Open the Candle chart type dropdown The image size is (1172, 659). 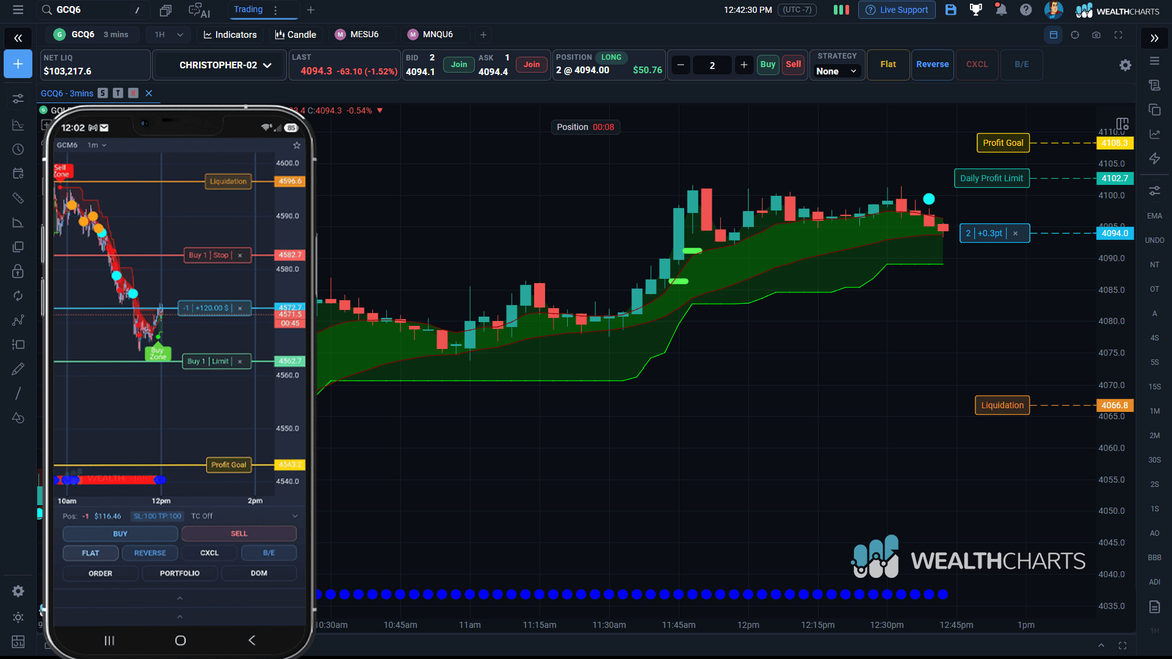(x=296, y=35)
